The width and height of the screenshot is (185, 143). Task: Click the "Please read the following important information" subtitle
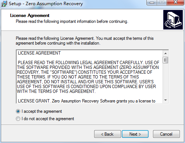point(72,21)
